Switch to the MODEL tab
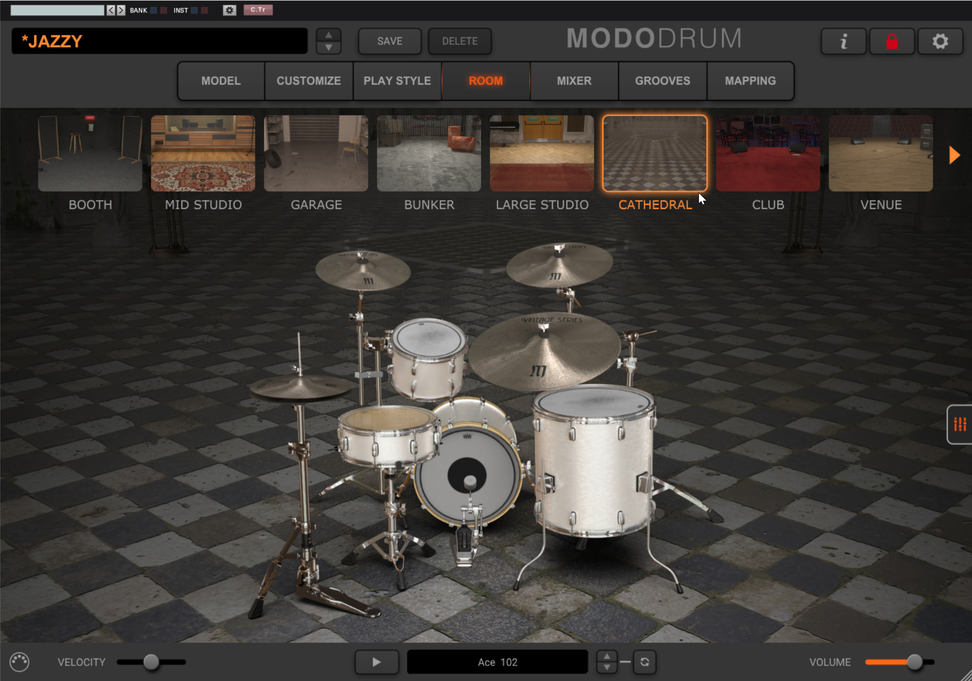972x681 pixels. 221,81
